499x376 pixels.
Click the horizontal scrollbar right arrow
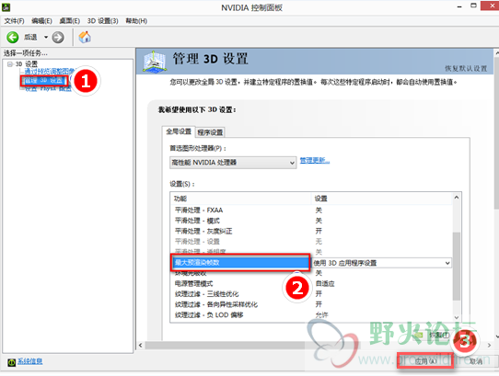490,345
